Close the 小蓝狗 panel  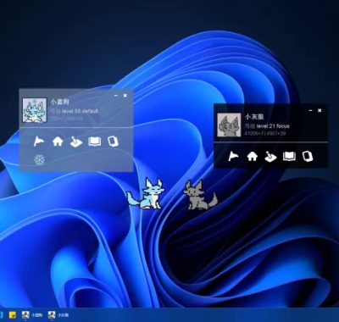pyautogui.click(x=125, y=96)
